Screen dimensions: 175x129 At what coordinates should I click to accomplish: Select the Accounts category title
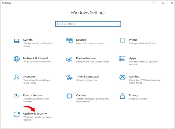coord(29,77)
